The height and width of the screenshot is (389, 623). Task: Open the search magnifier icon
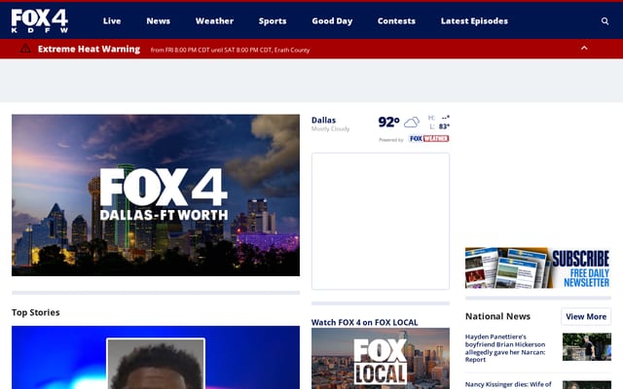605,21
